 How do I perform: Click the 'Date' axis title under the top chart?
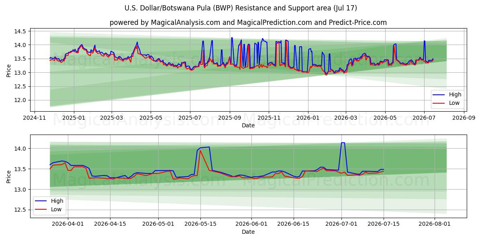(248, 126)
